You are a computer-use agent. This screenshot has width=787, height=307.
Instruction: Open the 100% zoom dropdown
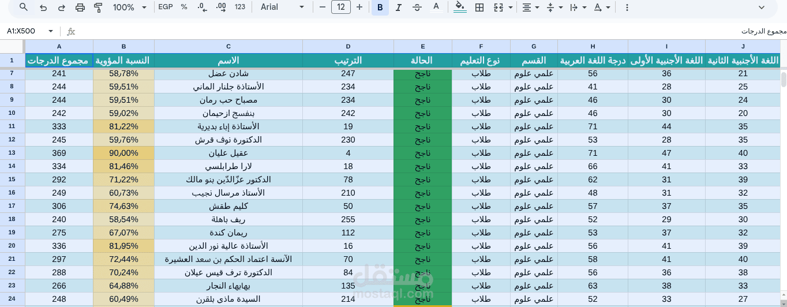point(130,8)
